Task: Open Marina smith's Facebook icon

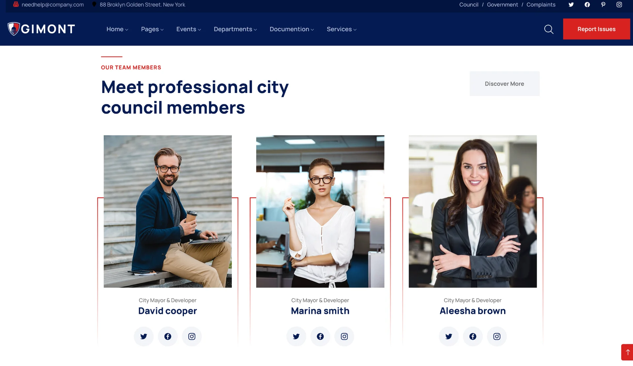Action: [320, 336]
